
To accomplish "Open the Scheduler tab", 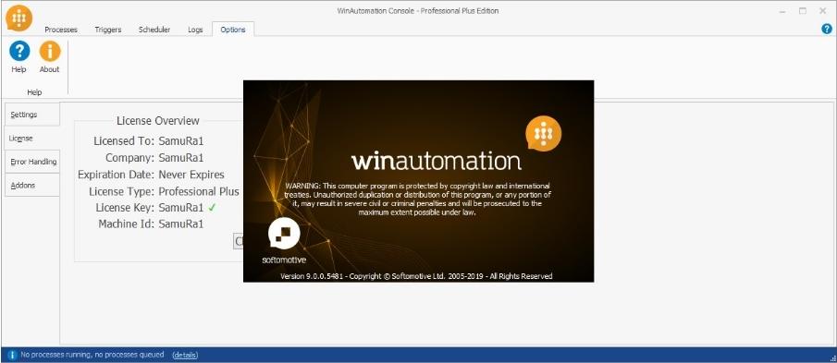I will pos(154,30).
